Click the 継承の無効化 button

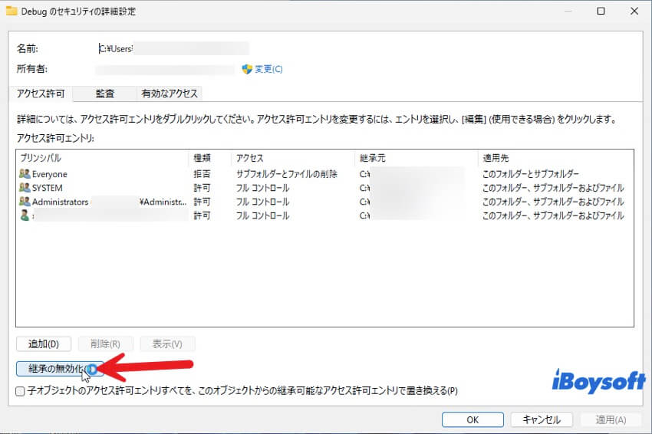(x=60, y=369)
